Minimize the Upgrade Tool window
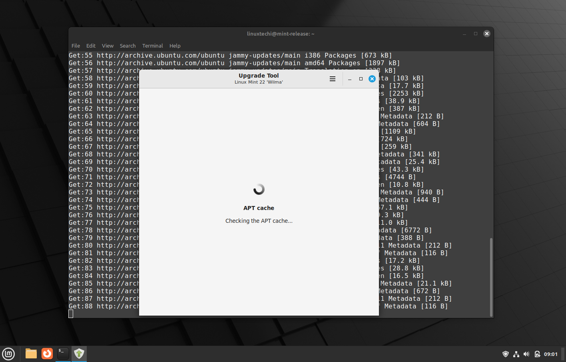 pyautogui.click(x=350, y=79)
